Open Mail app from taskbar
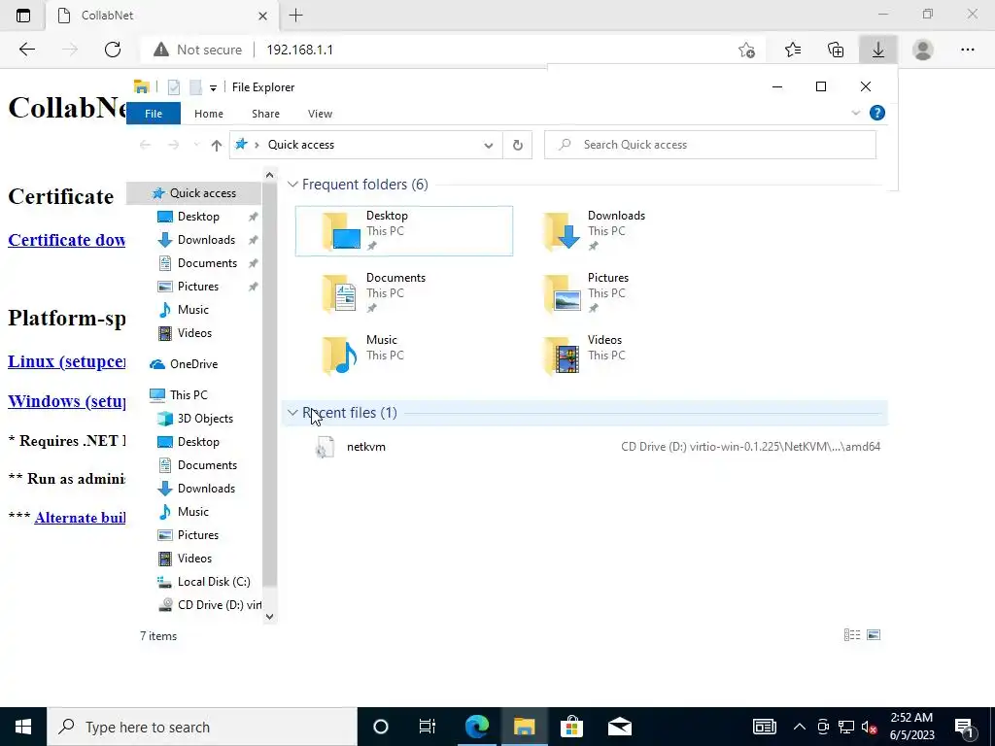This screenshot has width=995, height=746. 619,727
